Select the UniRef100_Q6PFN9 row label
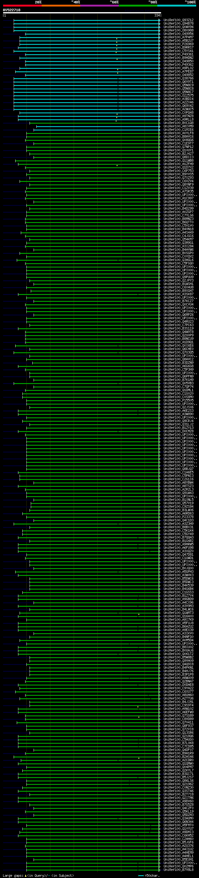Screen dimensions: 199x878 [x=178, y=376]
